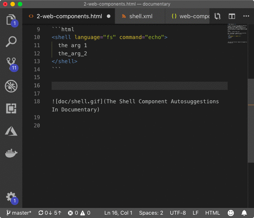Change language mode HTML
The height and width of the screenshot is (218, 254).
[x=212, y=213]
